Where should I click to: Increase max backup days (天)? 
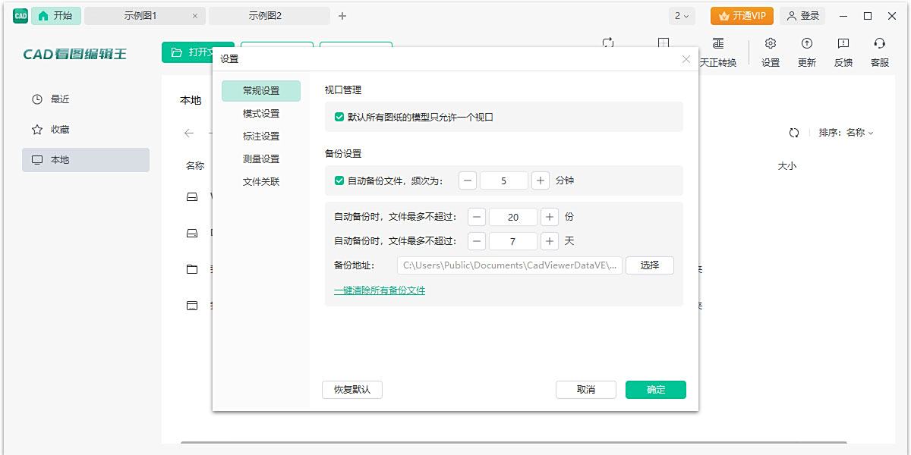550,241
